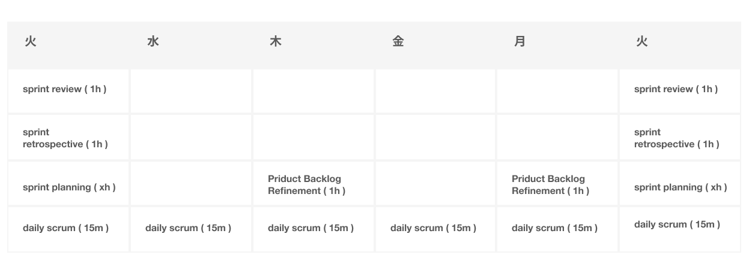Click daily scrum cell in 月 column
Image resolution: width=752 pixels, height=279 pixels.
coord(554,228)
